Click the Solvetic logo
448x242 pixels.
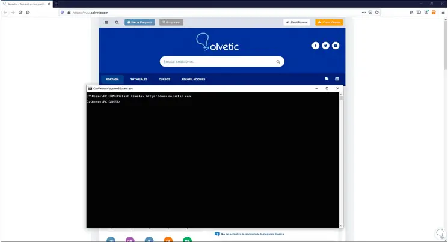218,42
